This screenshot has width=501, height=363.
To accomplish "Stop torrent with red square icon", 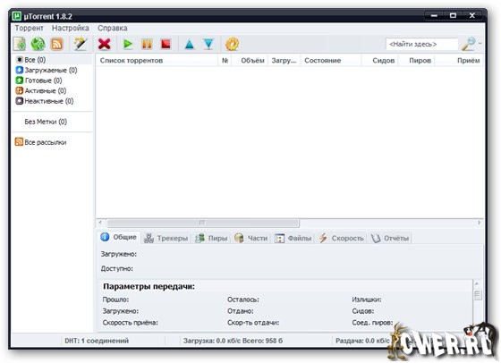I will pos(166,44).
